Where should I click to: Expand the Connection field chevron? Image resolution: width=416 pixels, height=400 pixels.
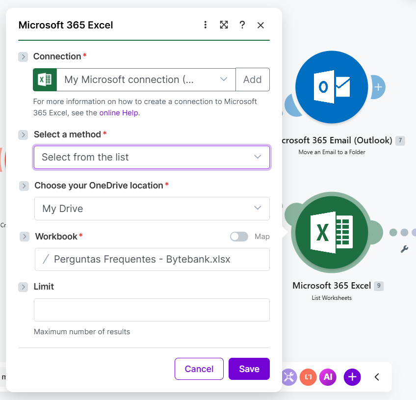(x=23, y=56)
